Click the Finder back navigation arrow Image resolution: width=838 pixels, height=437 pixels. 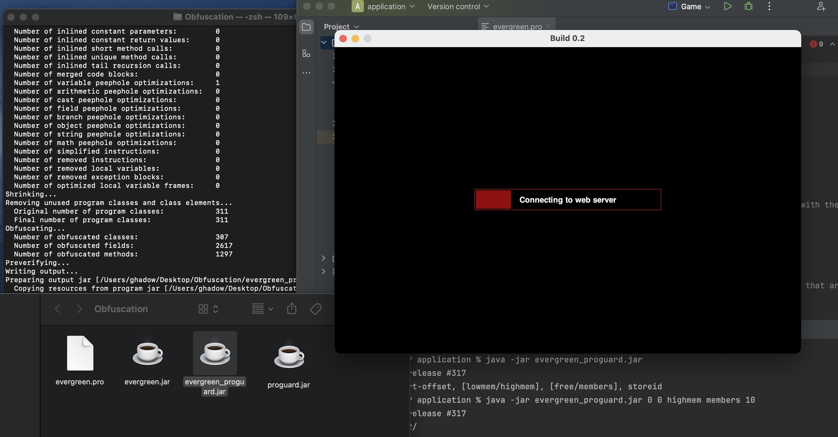click(58, 308)
